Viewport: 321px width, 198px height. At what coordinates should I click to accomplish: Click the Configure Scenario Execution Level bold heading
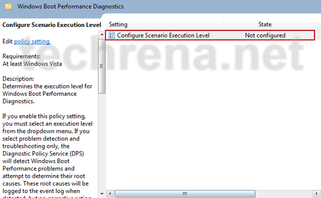click(52, 25)
